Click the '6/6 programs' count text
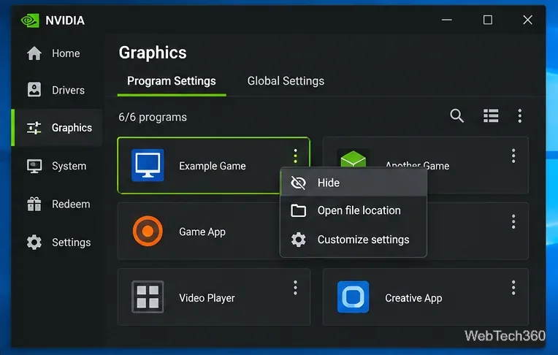Screen dimensions: 558x355 [153, 117]
